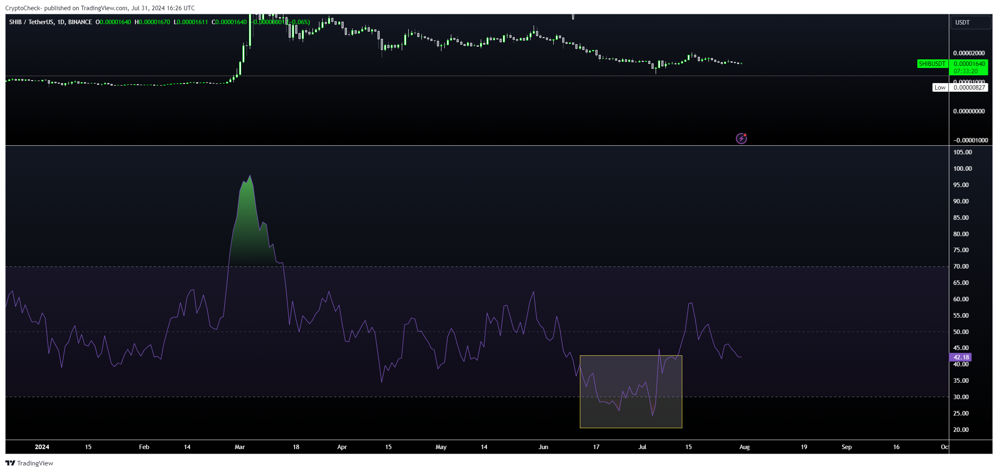Click the Jul label on time axis
The height and width of the screenshot is (472, 998).
tap(642, 447)
